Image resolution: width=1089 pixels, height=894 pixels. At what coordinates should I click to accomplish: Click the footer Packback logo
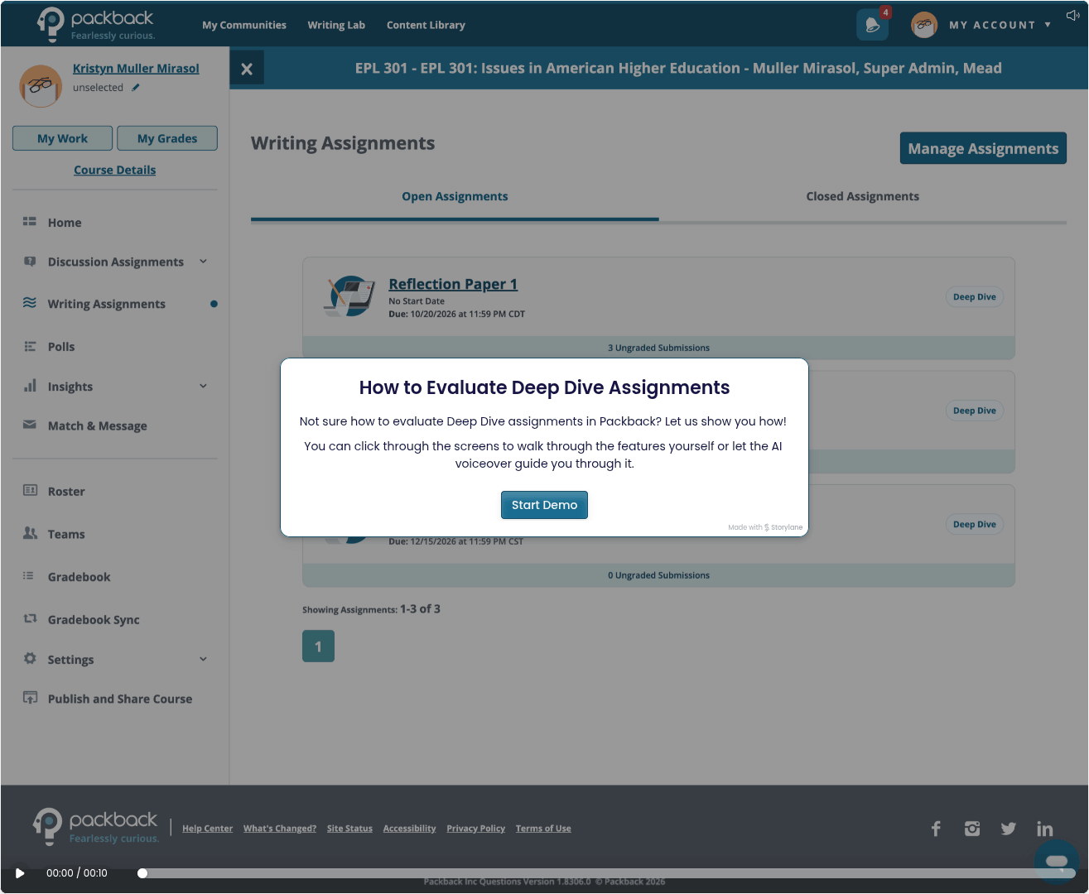coord(96,826)
